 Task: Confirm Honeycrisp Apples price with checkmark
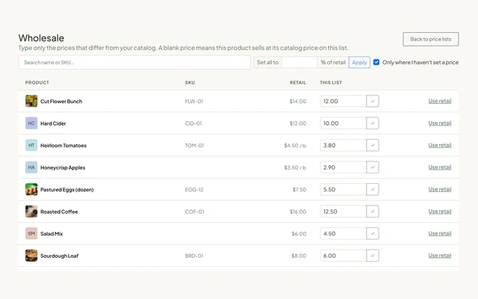pos(373,167)
